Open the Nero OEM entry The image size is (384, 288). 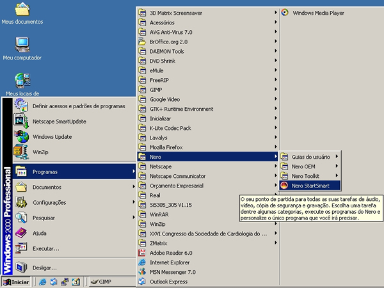310,166
